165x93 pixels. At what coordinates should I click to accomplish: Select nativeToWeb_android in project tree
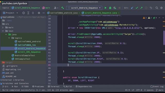[x=29, y=41]
